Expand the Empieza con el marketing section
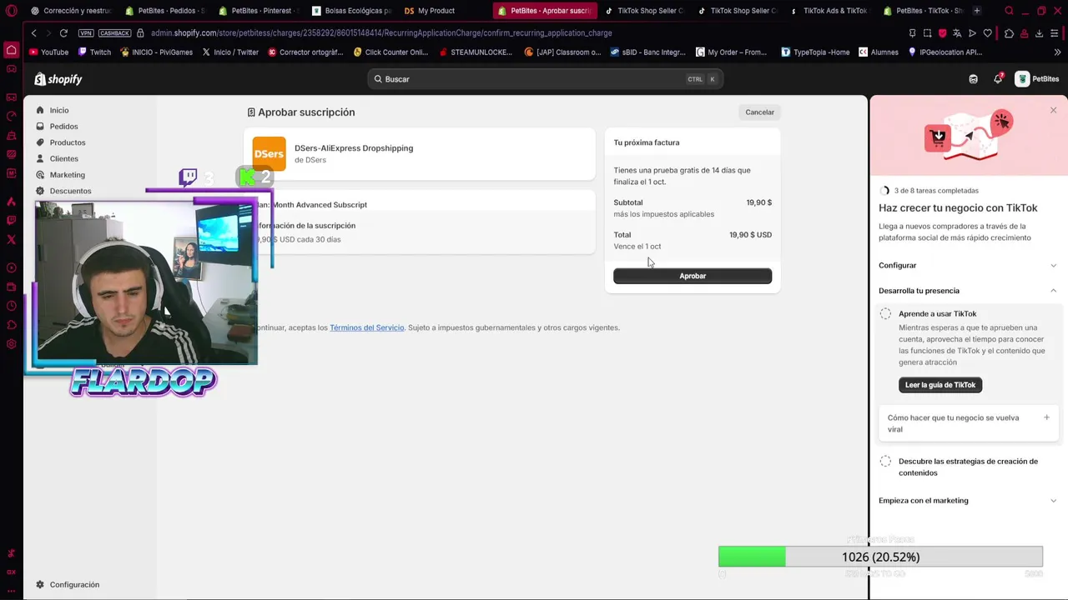The image size is (1068, 600). [968, 501]
